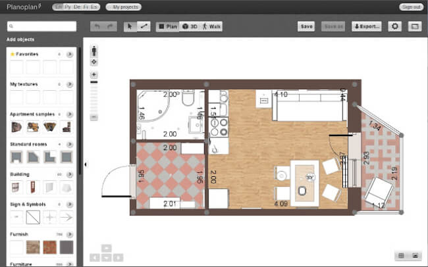Open the Export menu button
The width and height of the screenshot is (428, 267).
[367, 26]
